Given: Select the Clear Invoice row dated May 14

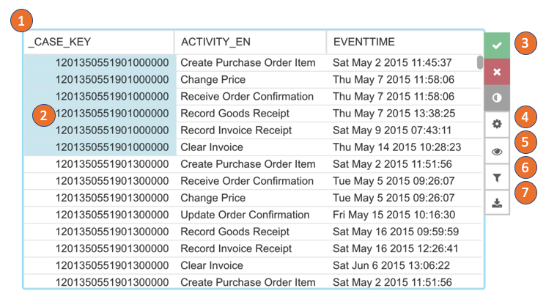Looking at the screenshot, I should tap(212, 147).
